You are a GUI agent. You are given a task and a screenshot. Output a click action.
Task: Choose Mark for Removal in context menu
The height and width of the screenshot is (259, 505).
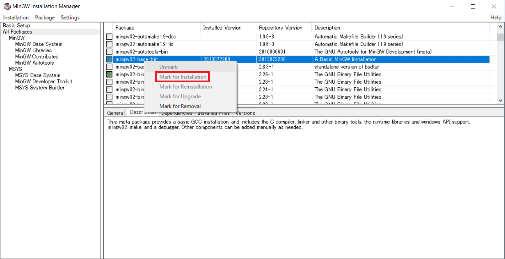point(180,106)
